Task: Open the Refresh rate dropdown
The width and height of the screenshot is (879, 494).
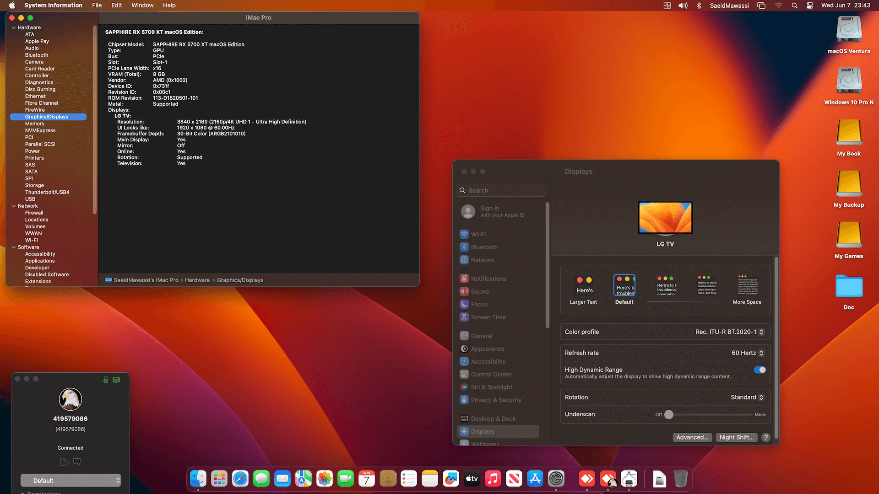Action: coord(748,353)
